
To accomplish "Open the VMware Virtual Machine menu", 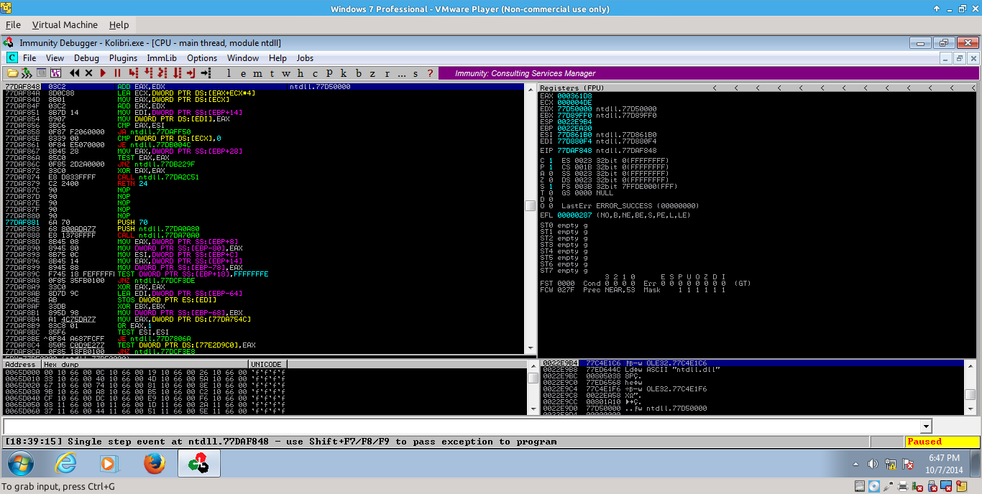I will pyautogui.click(x=65, y=25).
